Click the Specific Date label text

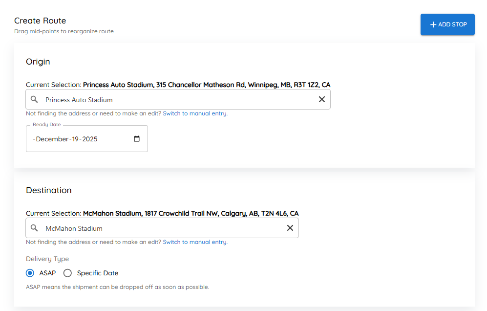98,273
